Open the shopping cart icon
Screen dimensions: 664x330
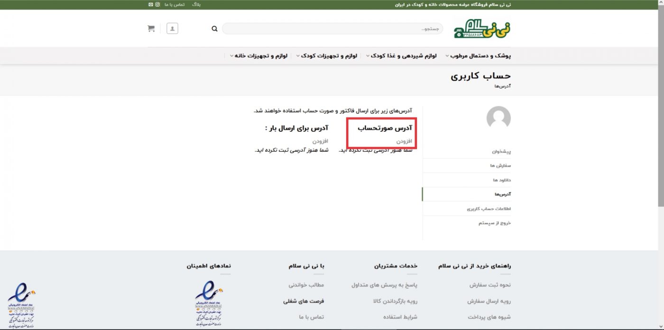(151, 28)
